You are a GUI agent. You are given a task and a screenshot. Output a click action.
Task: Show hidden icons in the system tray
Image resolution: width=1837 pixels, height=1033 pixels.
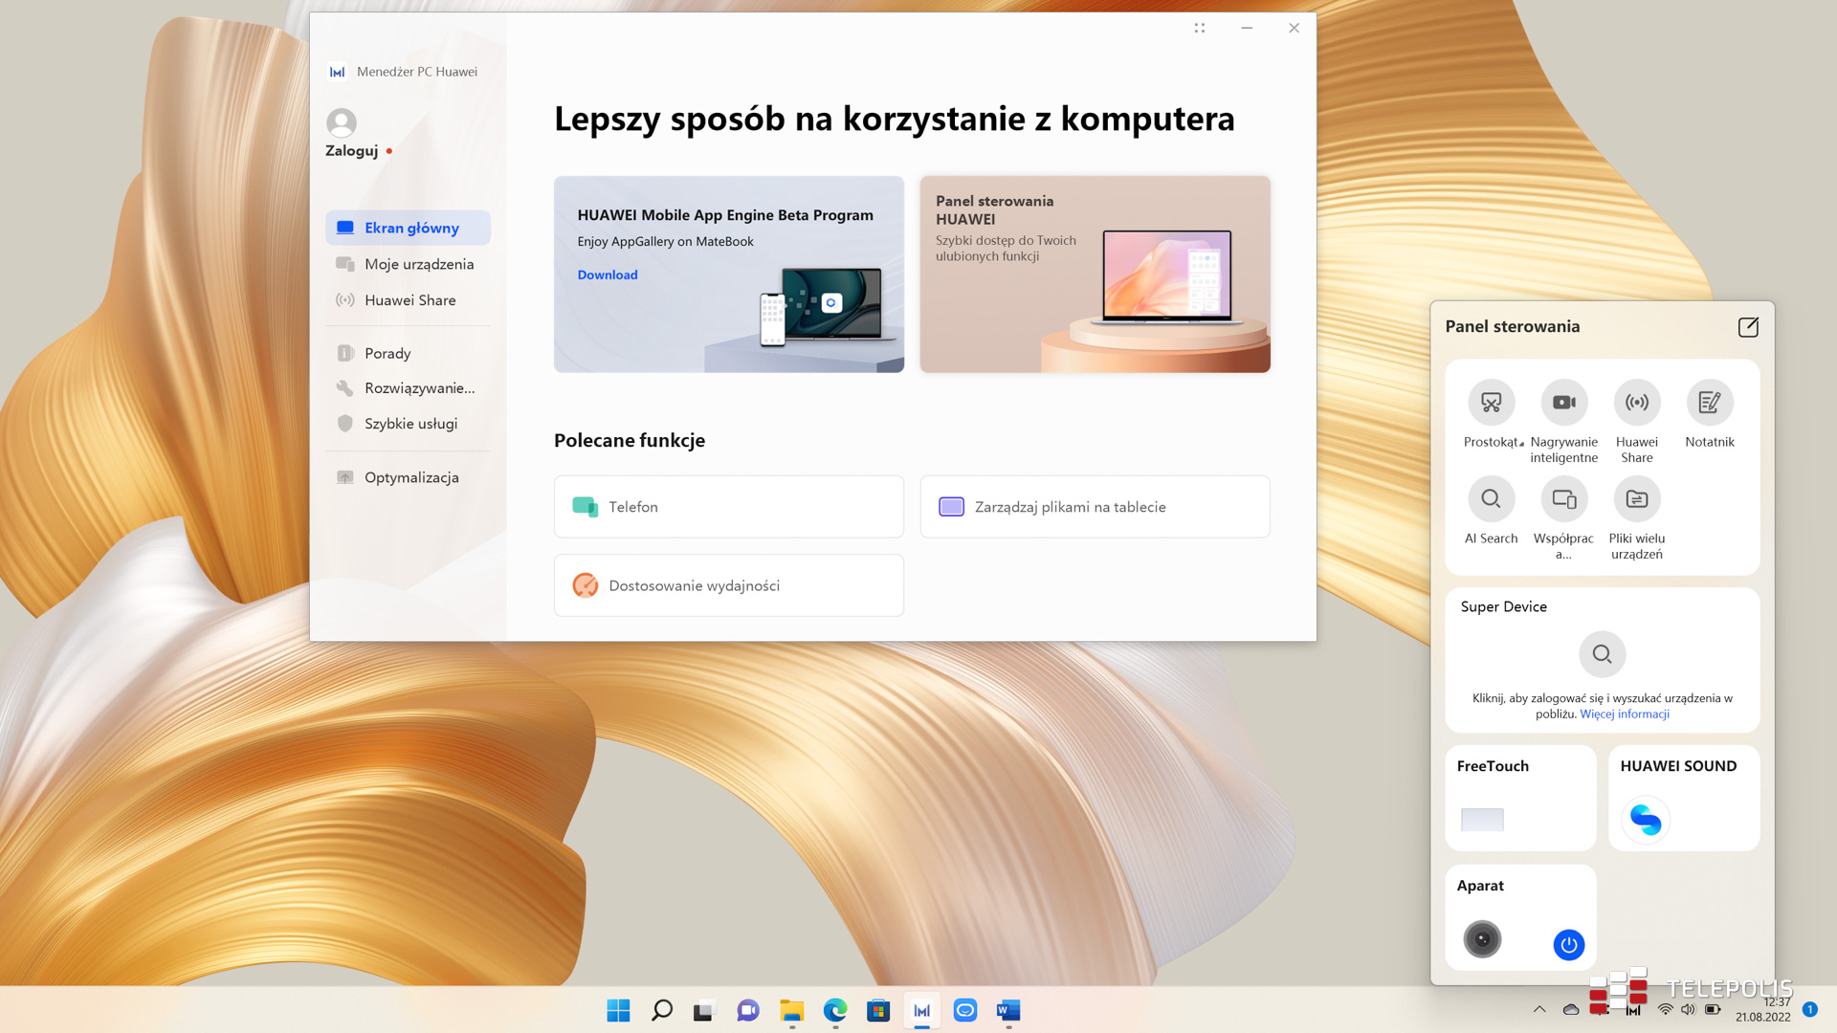(x=1538, y=1009)
